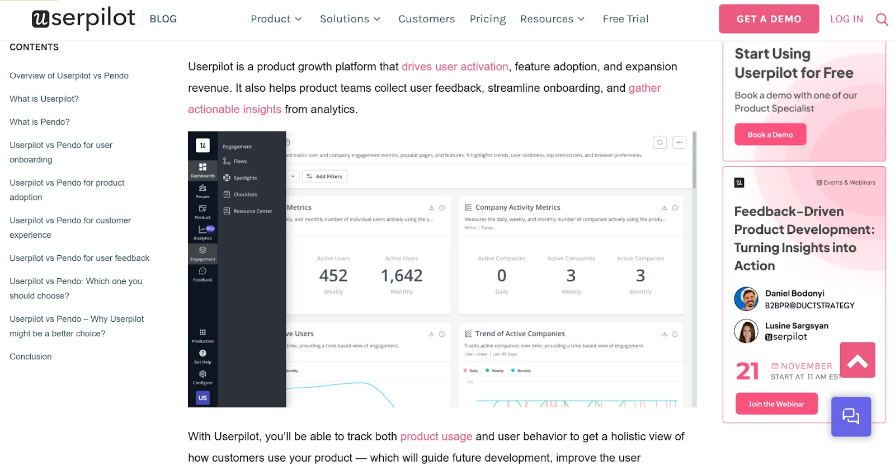Click the US region badge
Image resolution: width=895 pixels, height=470 pixels.
202,398
